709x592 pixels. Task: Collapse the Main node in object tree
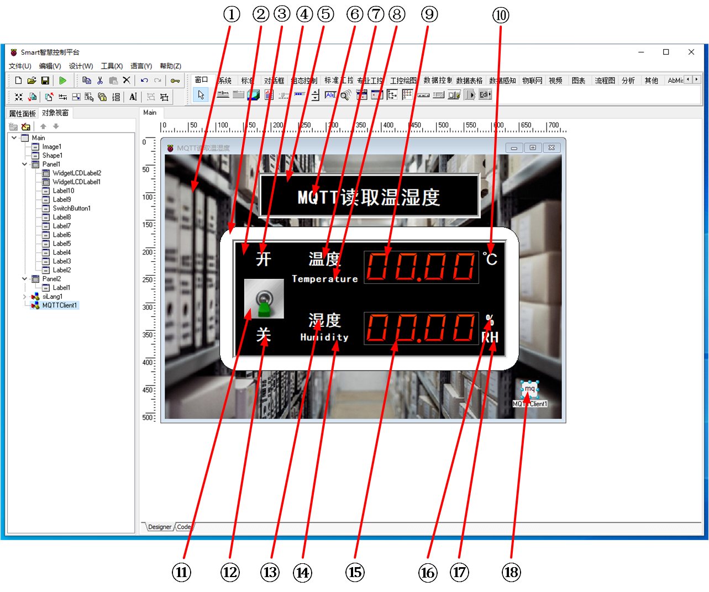point(14,138)
